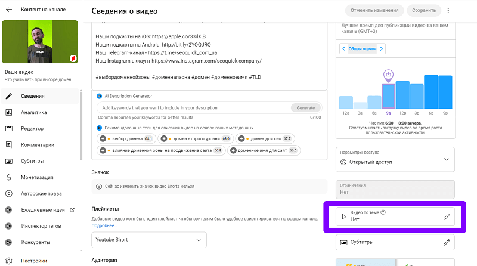The width and height of the screenshot is (477, 266).
Task: Open external link icon beside Ежедневные идеи
Action: click(72, 210)
